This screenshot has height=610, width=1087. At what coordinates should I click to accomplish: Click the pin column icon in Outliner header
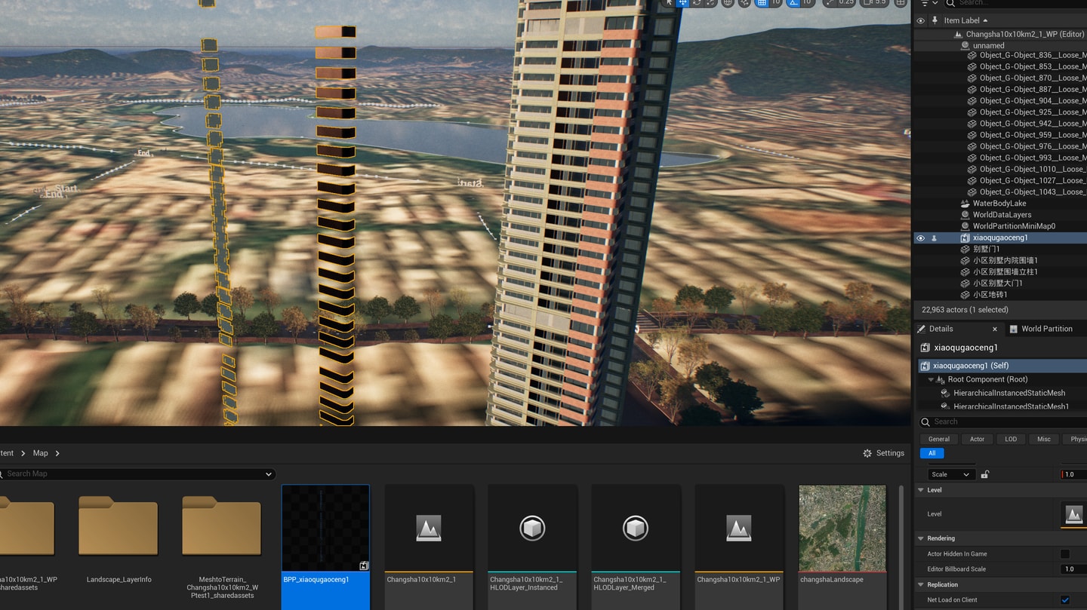coord(935,20)
